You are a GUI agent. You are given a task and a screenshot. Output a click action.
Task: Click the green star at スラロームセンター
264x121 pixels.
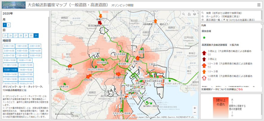point(170,80)
